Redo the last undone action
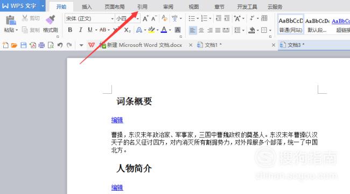The width and height of the screenshot is (350, 194). pyautogui.click(x=69, y=45)
